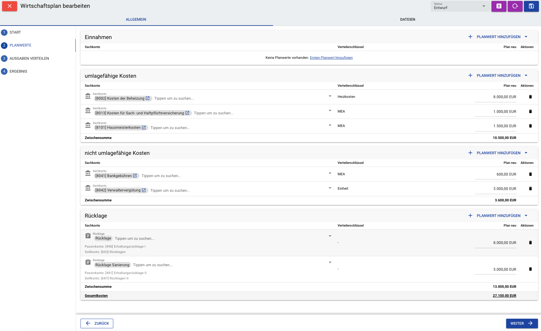Click Planwert hinzufügen in nicht umlagefähige Kosten
The height and width of the screenshot is (331, 541).
click(494, 153)
